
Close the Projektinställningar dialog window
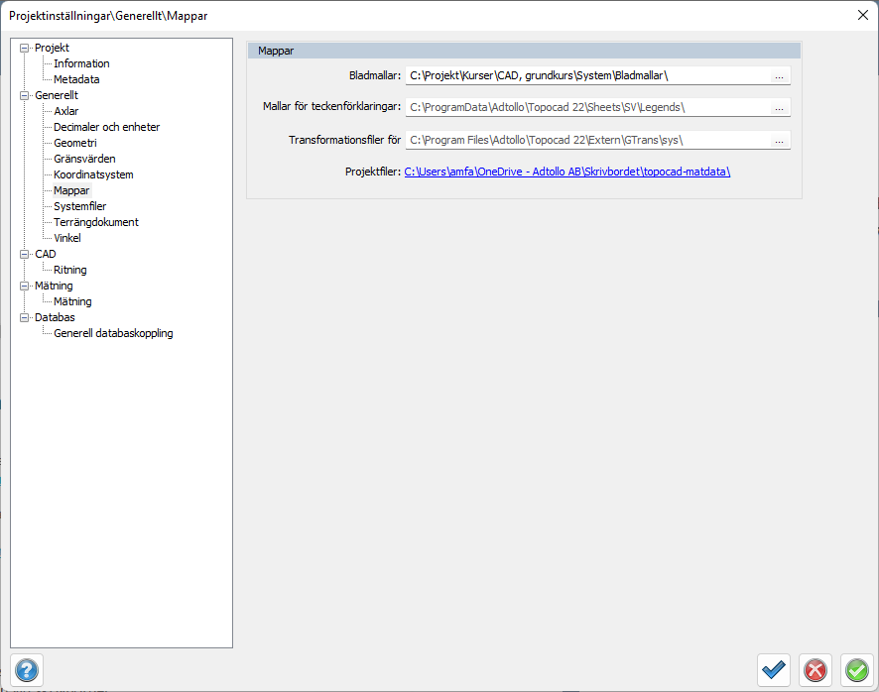pos(862,15)
